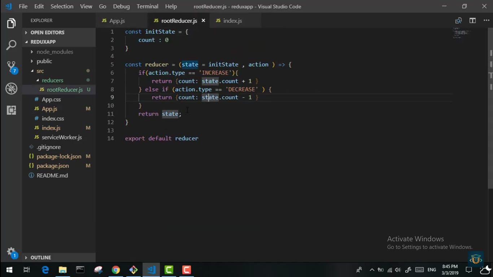Expand the OPEN EDITORS section
The width and height of the screenshot is (493, 277).
coord(59,32)
